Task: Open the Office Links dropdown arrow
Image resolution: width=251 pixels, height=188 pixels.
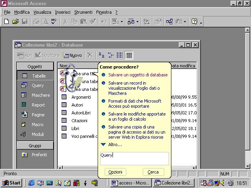Action: (x=122, y=22)
